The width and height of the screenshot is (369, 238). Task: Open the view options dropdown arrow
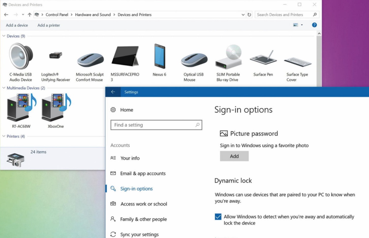(x=302, y=25)
